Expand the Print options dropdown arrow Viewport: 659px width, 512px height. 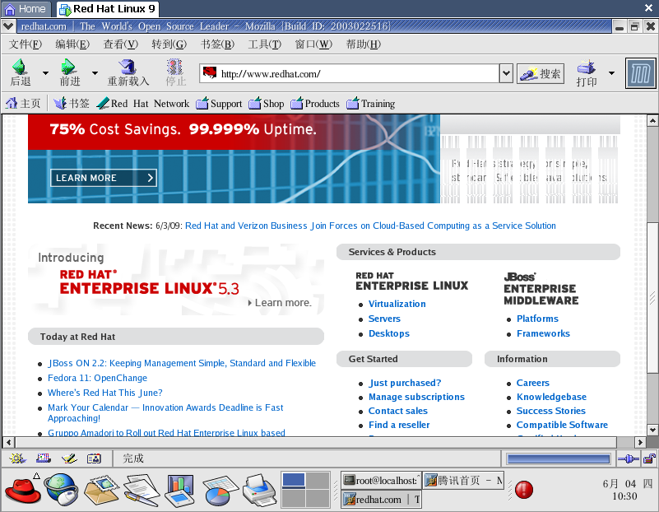click(611, 73)
